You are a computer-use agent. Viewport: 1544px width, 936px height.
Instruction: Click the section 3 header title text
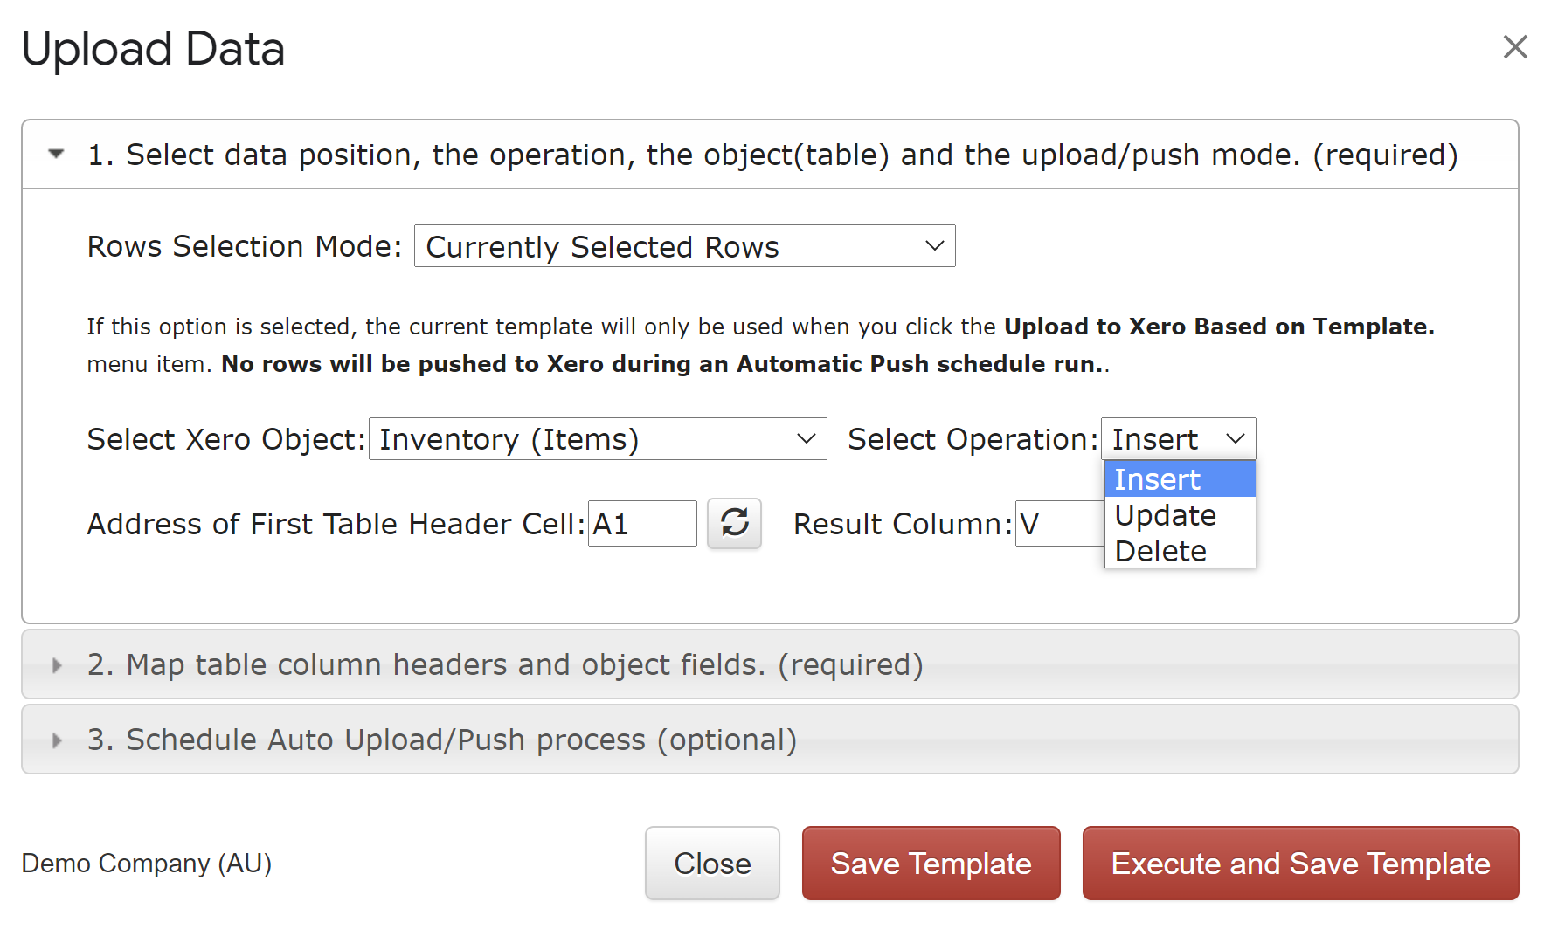click(442, 740)
